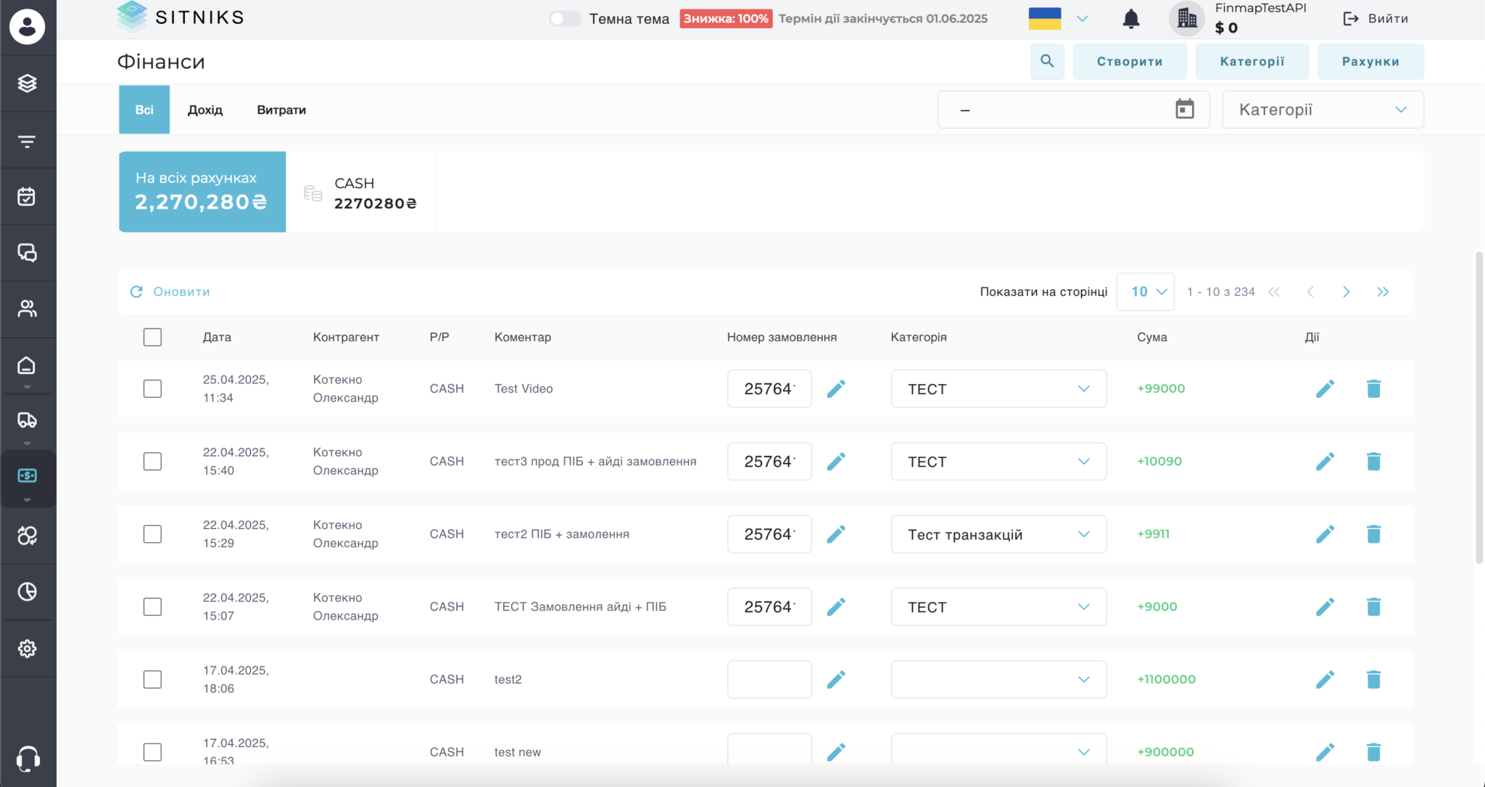1485x787 pixels.
Task: Open the settings gear in sidebar
Action: [28, 649]
